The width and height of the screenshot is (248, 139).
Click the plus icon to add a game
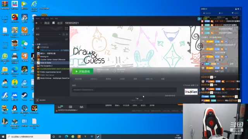click(x=37, y=100)
